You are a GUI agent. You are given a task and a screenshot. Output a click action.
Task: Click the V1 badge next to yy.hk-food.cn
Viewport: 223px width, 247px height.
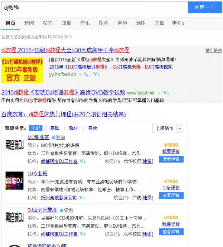click(96, 74)
